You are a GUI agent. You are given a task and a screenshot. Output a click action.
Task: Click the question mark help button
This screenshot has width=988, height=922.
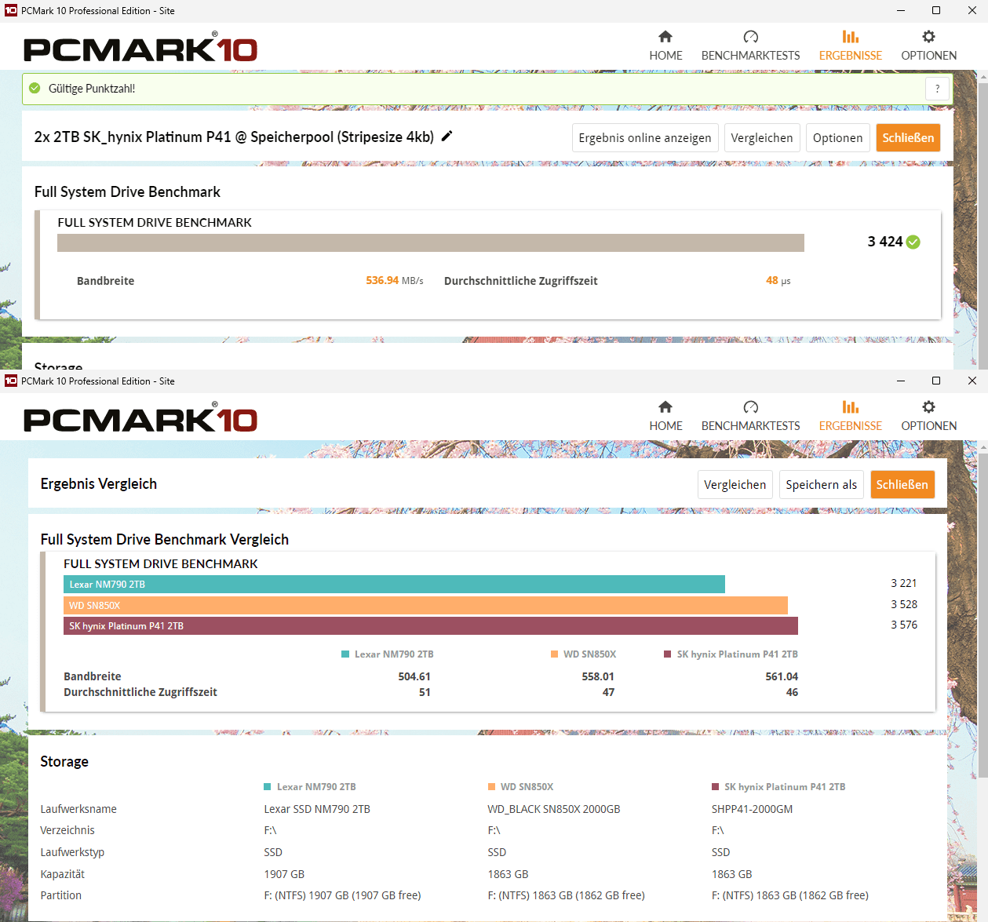pyautogui.click(x=937, y=89)
